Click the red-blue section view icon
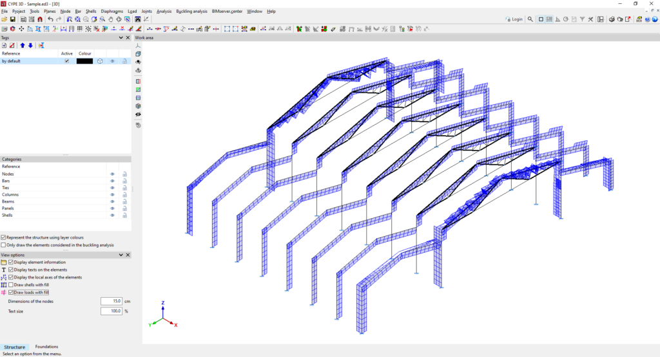The image size is (660, 357). pos(138,82)
